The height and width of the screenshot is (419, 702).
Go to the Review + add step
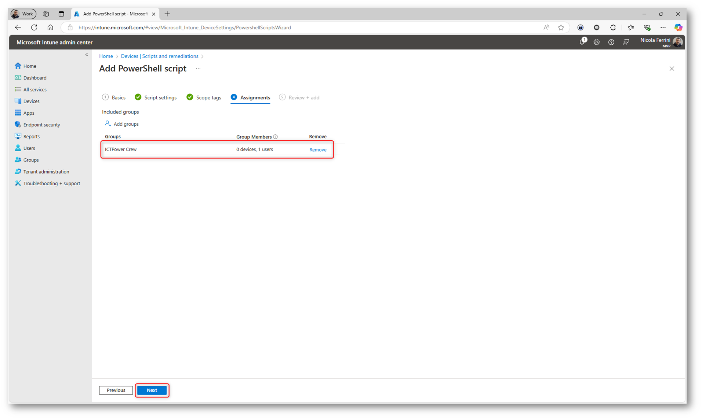pyautogui.click(x=299, y=97)
